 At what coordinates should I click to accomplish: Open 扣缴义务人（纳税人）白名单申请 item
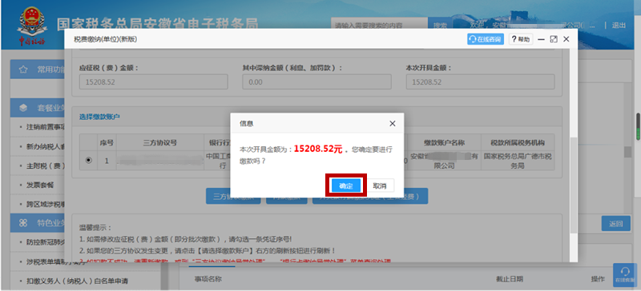[x=77, y=281]
